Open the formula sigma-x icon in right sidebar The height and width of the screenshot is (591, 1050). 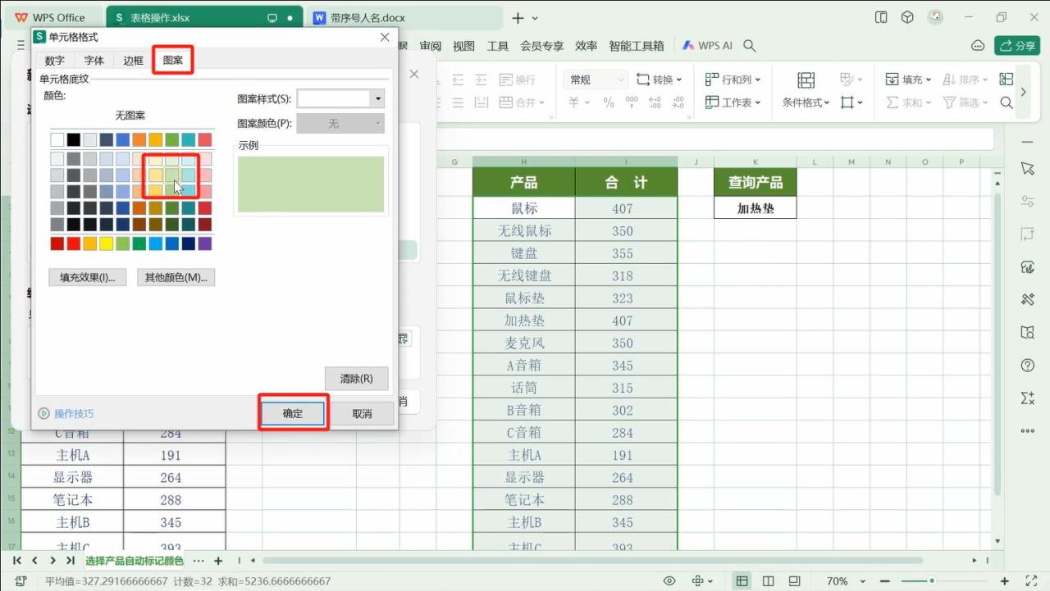pos(1028,398)
